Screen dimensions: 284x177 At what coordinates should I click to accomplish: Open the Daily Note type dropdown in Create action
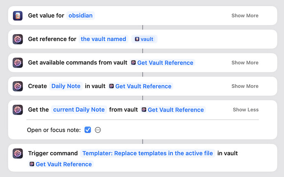(x=65, y=86)
